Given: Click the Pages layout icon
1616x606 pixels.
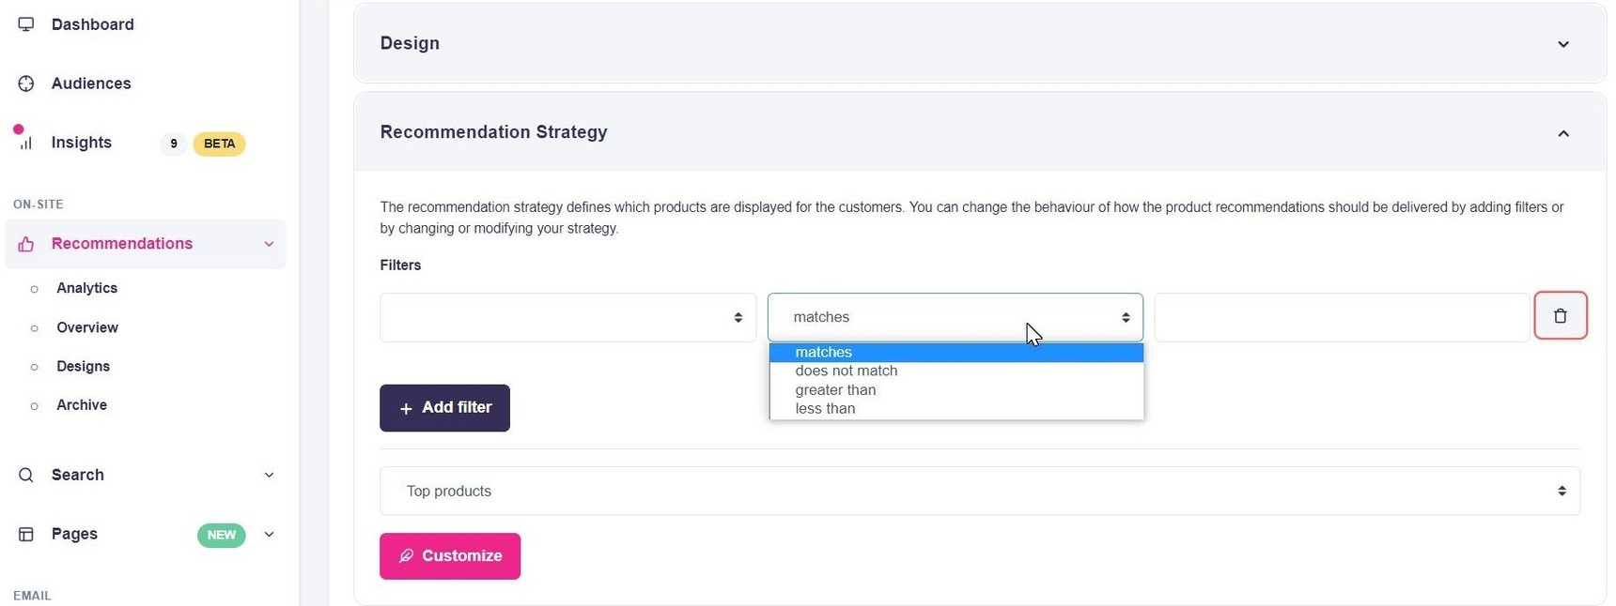Looking at the screenshot, I should (26, 534).
